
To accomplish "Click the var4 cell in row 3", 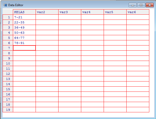I will [92, 28].
